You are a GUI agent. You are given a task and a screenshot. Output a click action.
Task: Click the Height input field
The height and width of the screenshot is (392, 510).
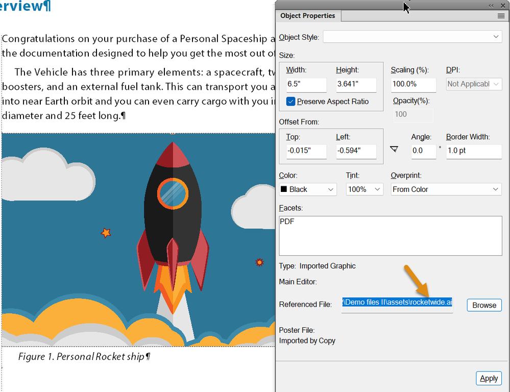click(356, 85)
